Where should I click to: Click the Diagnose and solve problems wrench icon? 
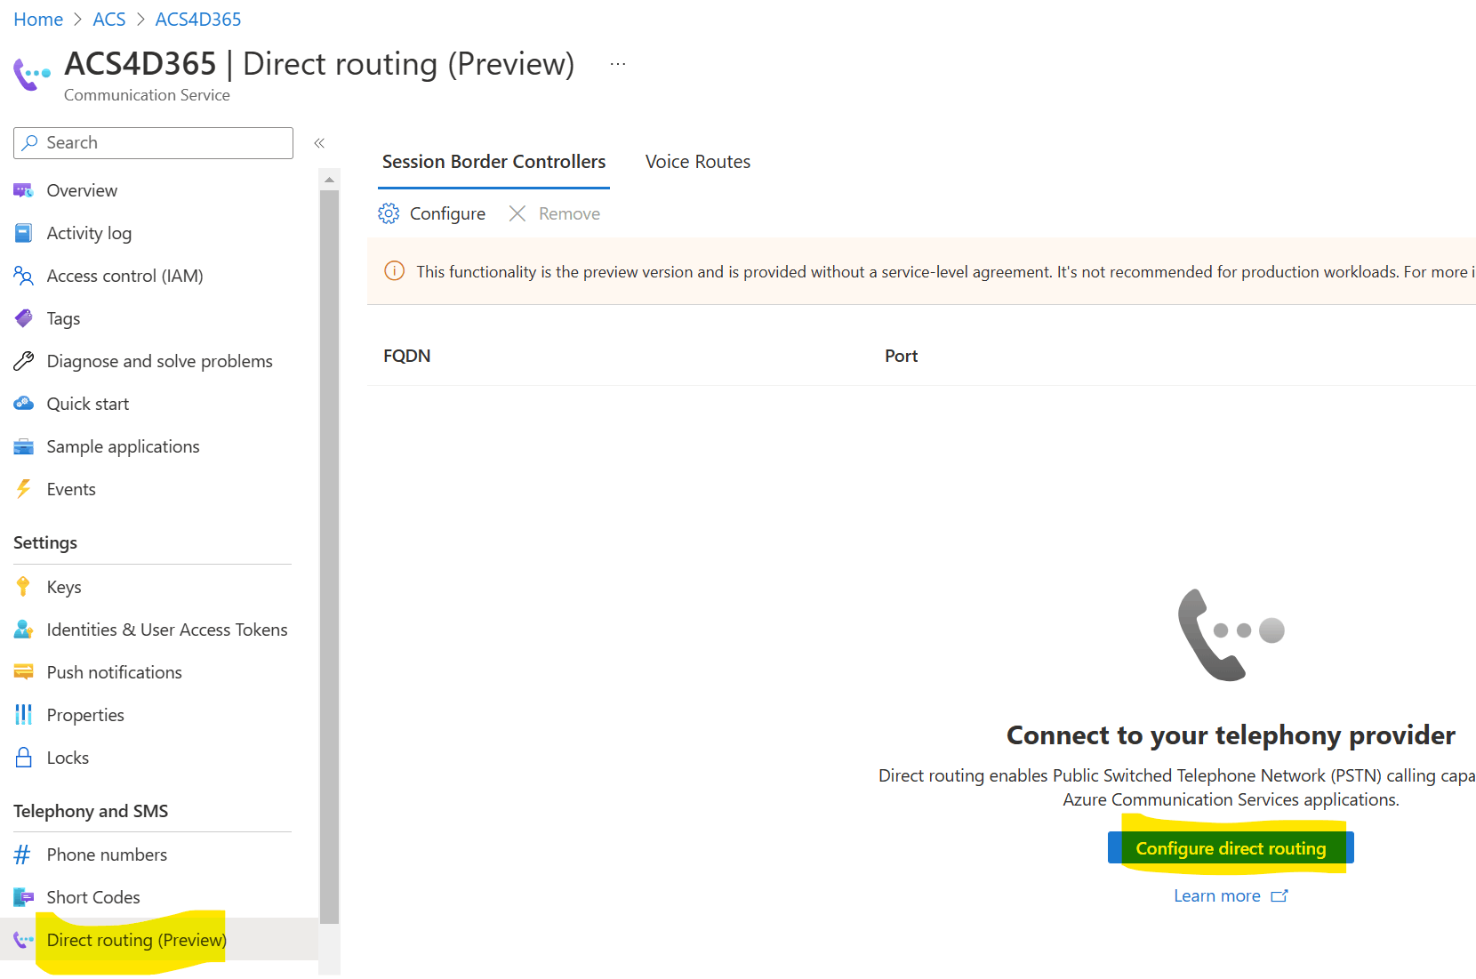point(23,361)
